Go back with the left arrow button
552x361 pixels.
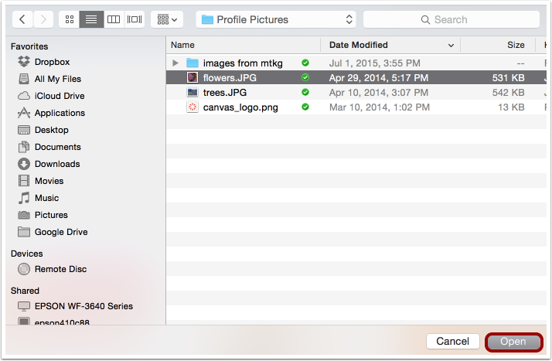[x=22, y=19]
